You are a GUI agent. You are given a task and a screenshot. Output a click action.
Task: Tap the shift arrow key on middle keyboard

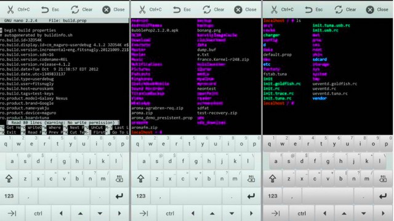[141, 179]
